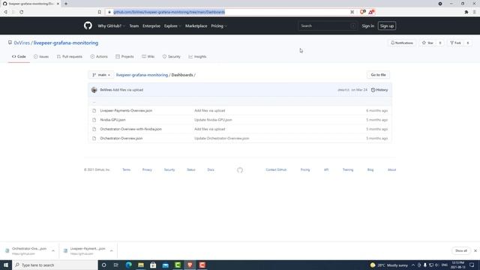The height and width of the screenshot is (270, 480).
Task: Open Task View on taskbar
Action: pyautogui.click(x=116, y=265)
